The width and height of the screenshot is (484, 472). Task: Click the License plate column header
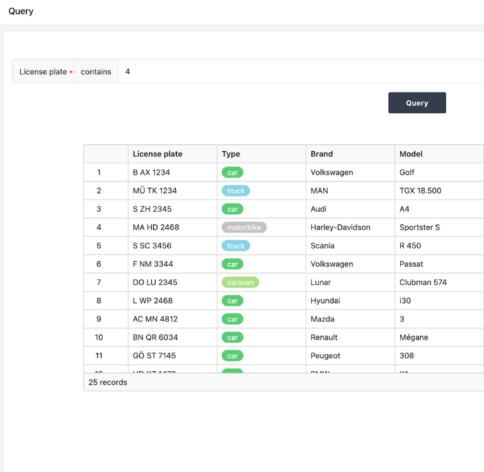click(x=173, y=154)
